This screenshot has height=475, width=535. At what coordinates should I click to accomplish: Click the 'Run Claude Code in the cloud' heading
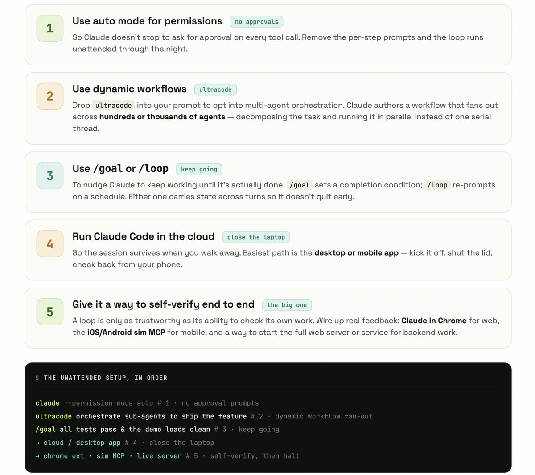tap(144, 236)
